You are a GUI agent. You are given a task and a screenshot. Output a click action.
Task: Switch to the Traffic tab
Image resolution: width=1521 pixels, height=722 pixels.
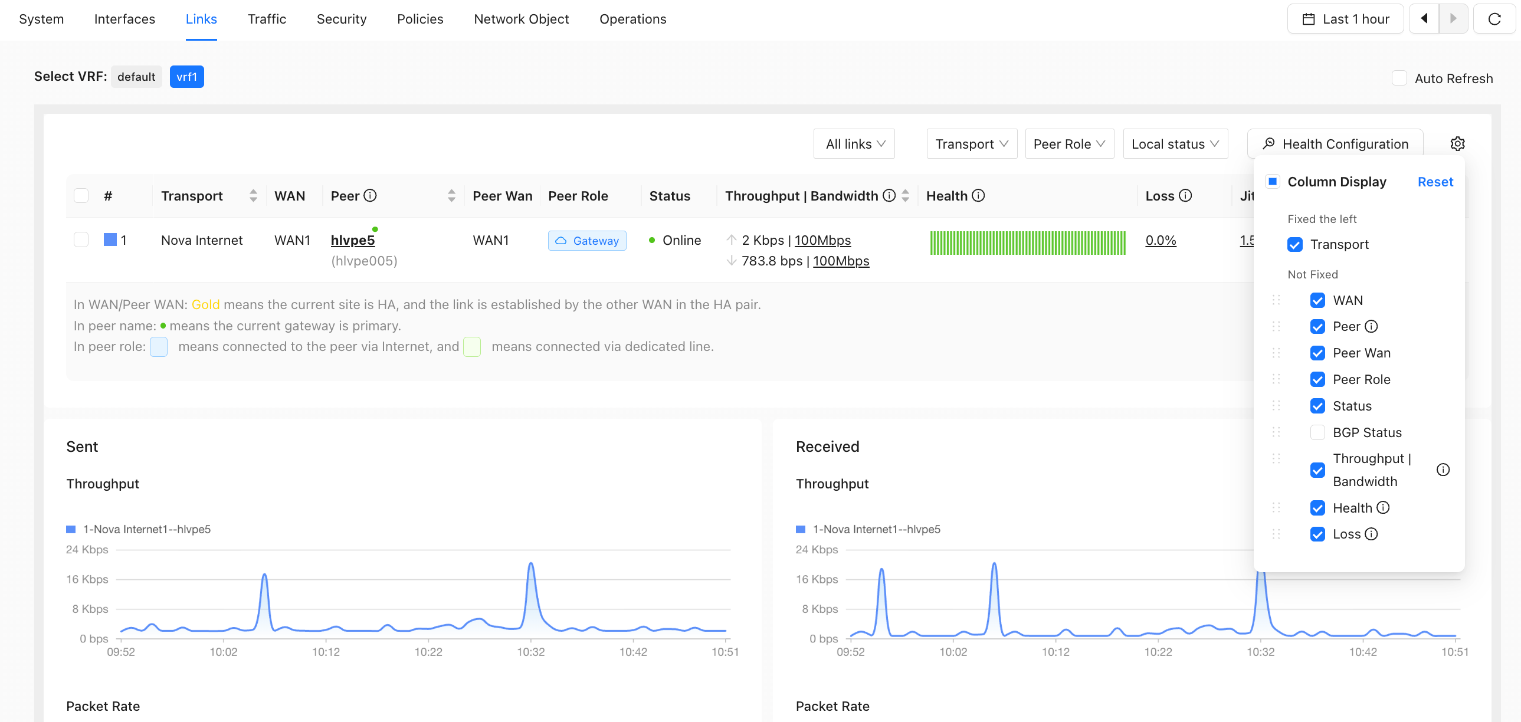coord(267,19)
